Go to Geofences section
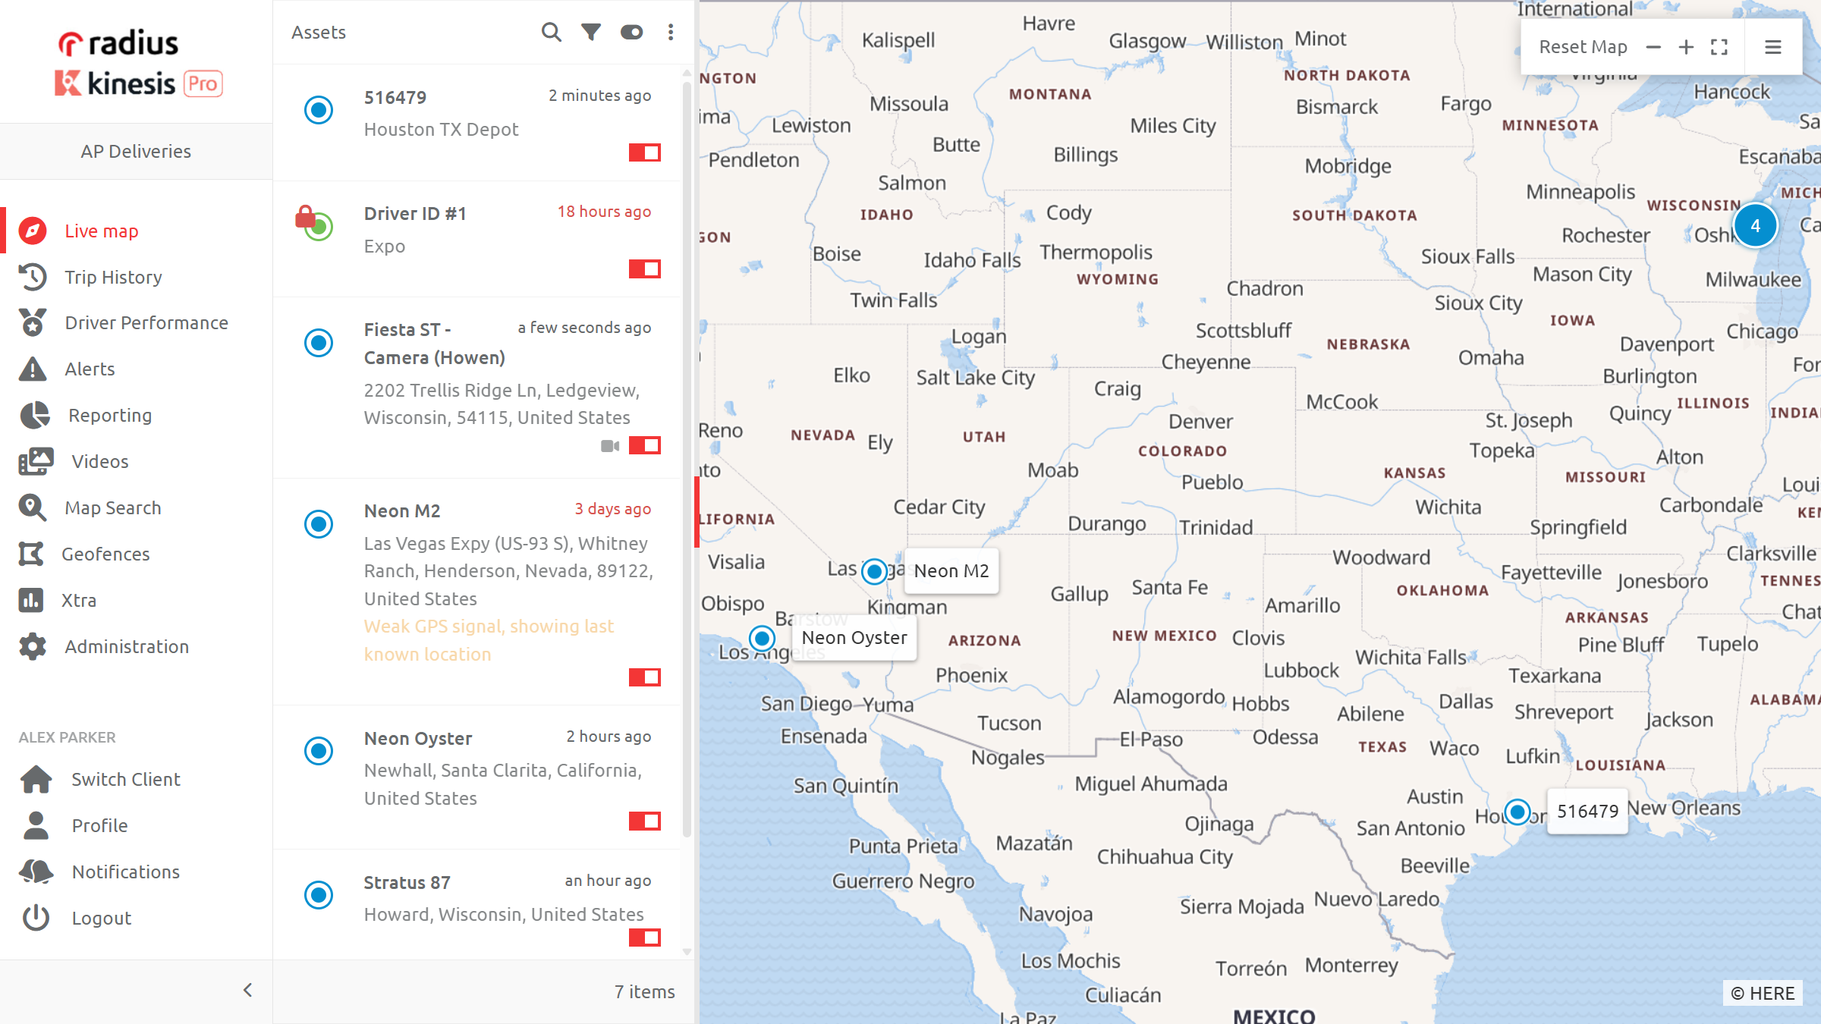Image resolution: width=1821 pixels, height=1024 pixels. 105,554
